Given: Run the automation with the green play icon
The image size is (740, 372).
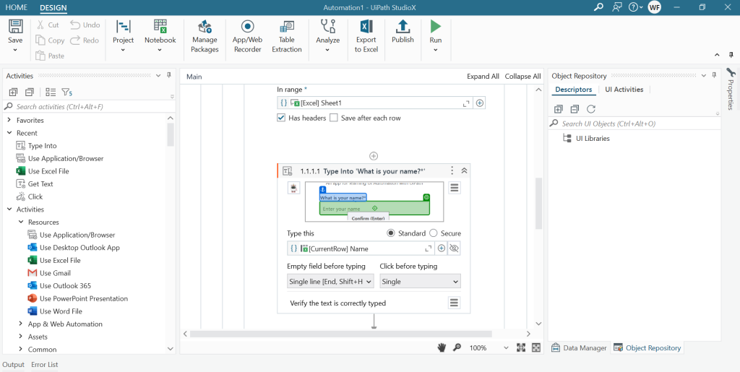Looking at the screenshot, I should (436, 26).
